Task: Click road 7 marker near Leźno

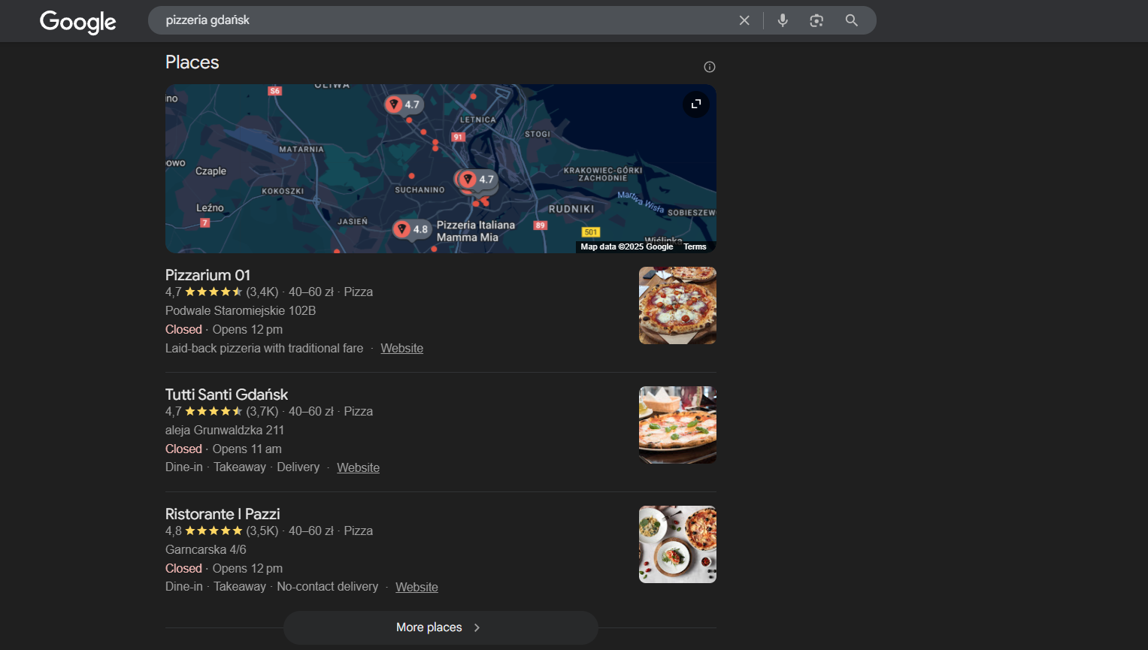Action: click(204, 222)
